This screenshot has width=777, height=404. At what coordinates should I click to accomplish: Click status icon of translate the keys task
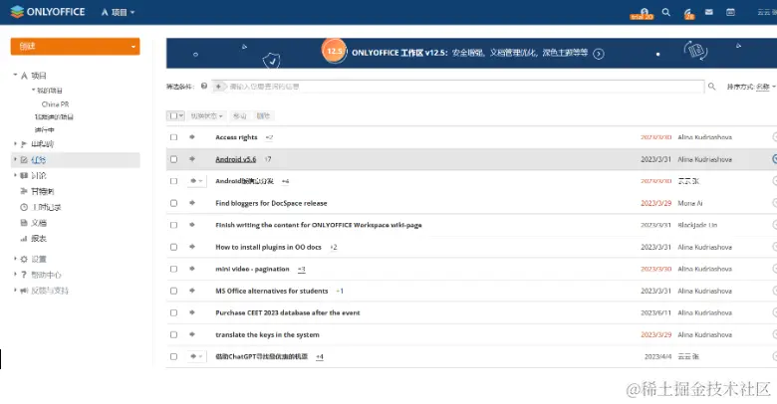[x=192, y=334]
